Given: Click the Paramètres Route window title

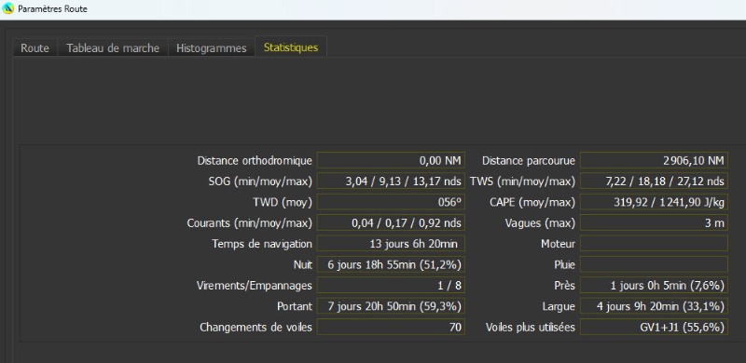Looking at the screenshot, I should 52,8.
